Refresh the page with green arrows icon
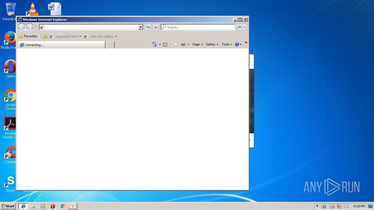 (148, 27)
